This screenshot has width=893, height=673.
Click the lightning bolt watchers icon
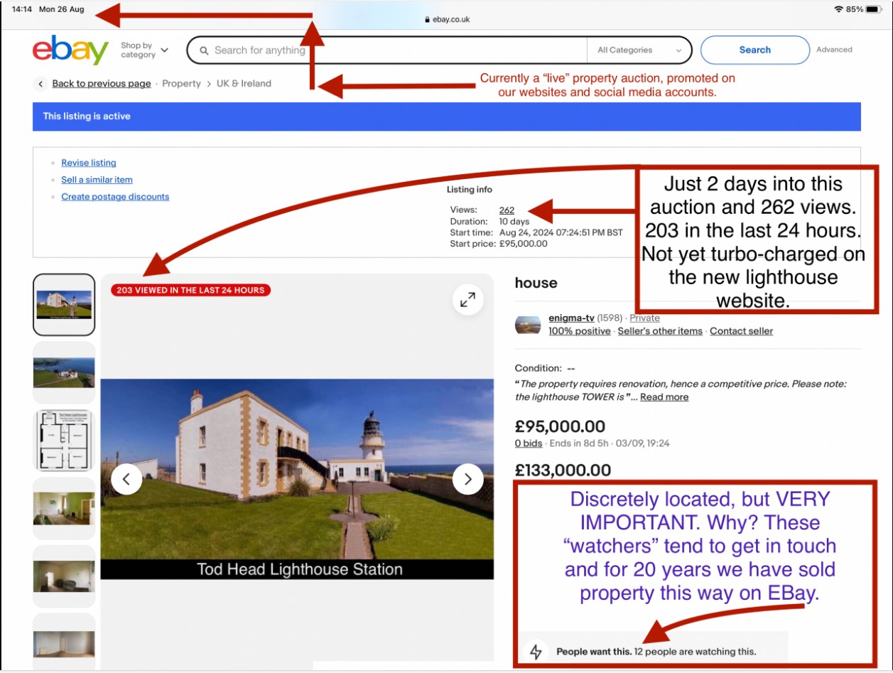pyautogui.click(x=536, y=651)
